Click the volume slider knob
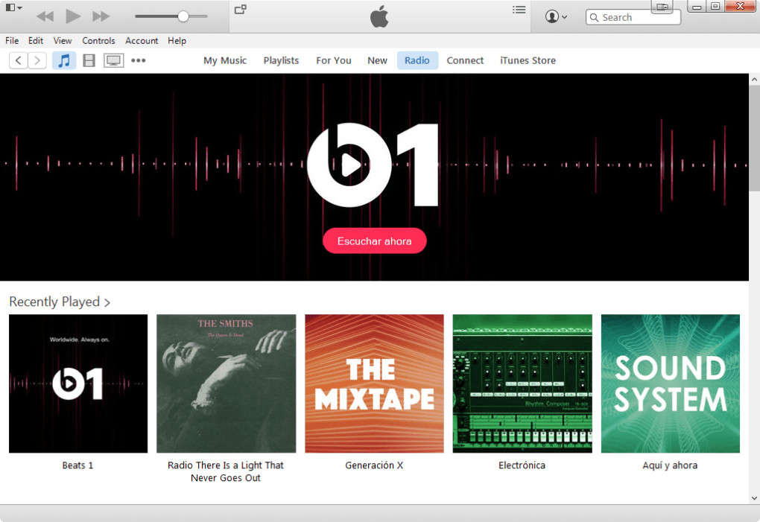This screenshot has width=760, height=522. tap(183, 16)
